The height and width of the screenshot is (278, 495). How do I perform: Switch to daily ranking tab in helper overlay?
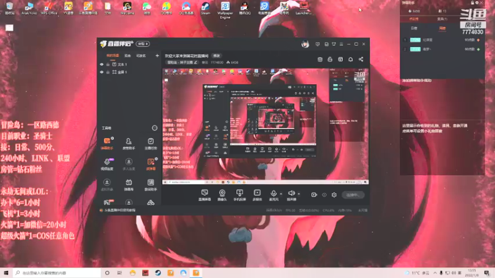(x=414, y=28)
